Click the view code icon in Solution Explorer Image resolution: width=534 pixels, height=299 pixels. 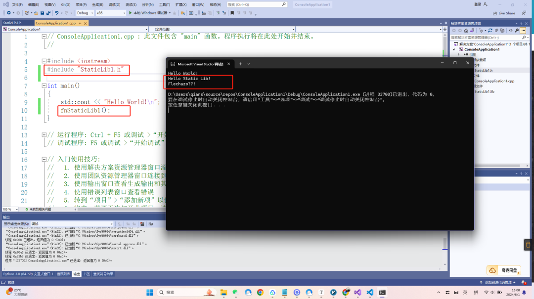tap(510, 30)
